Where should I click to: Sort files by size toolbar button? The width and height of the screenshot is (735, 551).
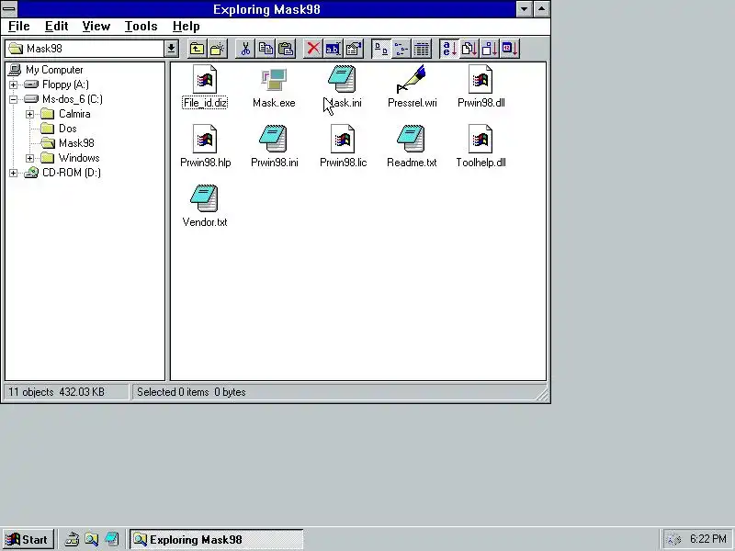pyautogui.click(x=490, y=49)
